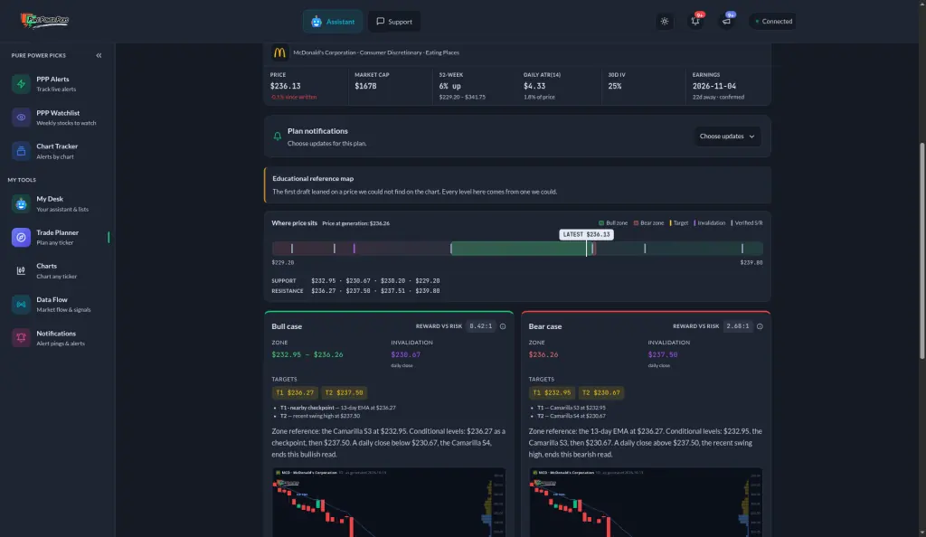Open My Desk robot icon

pyautogui.click(x=21, y=203)
